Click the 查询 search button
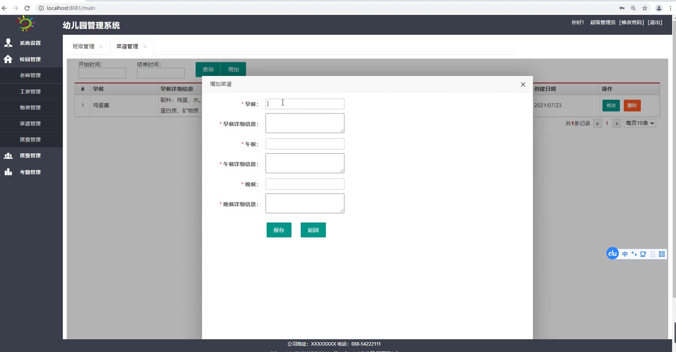This screenshot has width=676, height=352. 208,70
